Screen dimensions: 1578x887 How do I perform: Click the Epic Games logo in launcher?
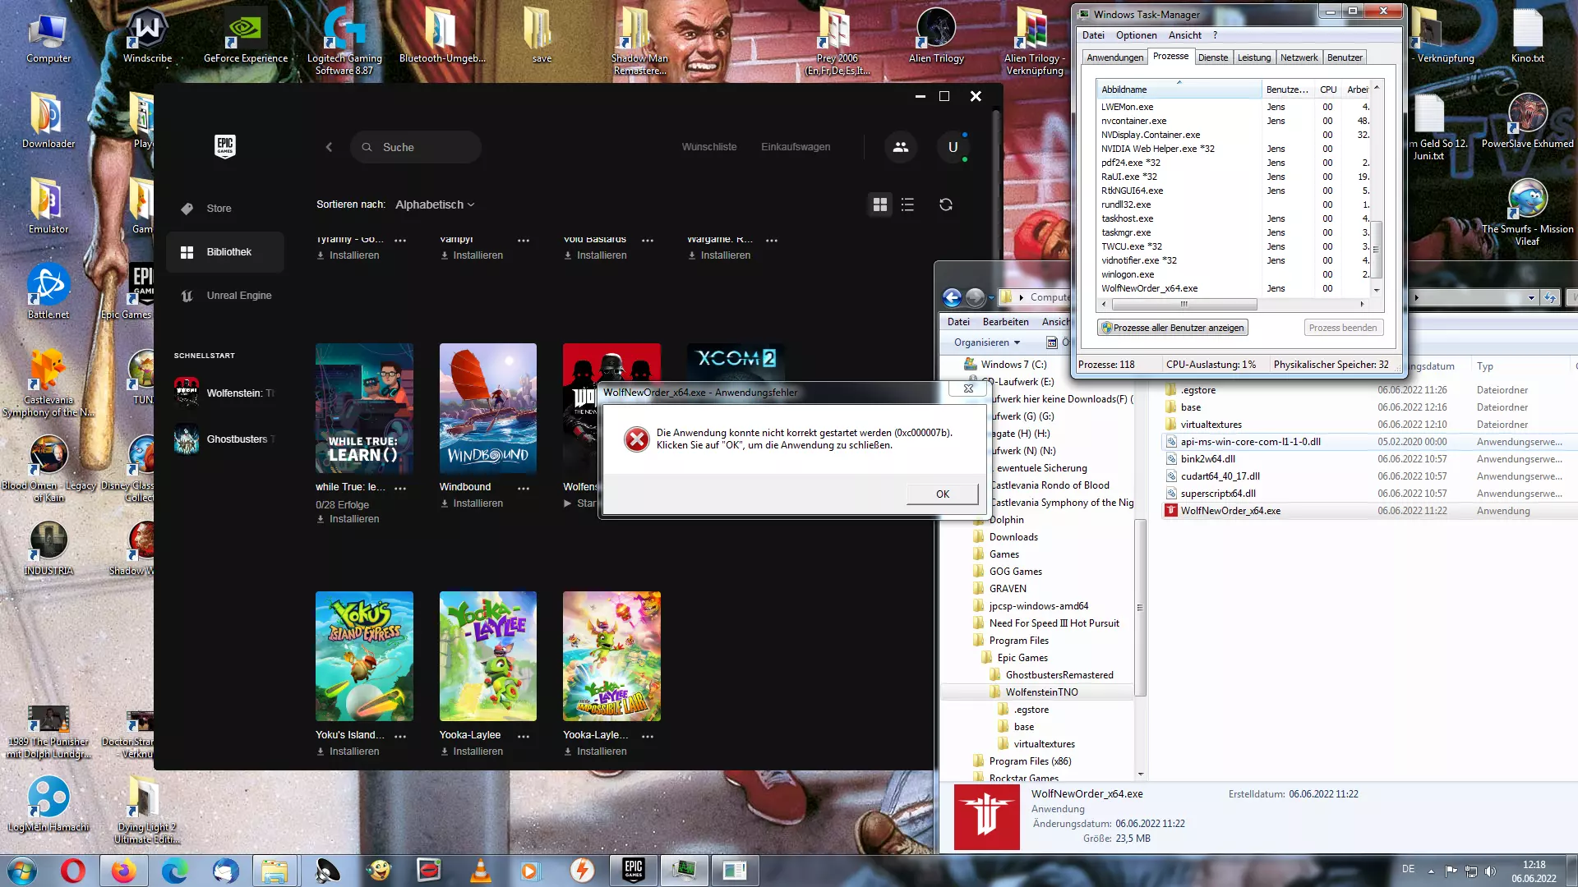224,146
